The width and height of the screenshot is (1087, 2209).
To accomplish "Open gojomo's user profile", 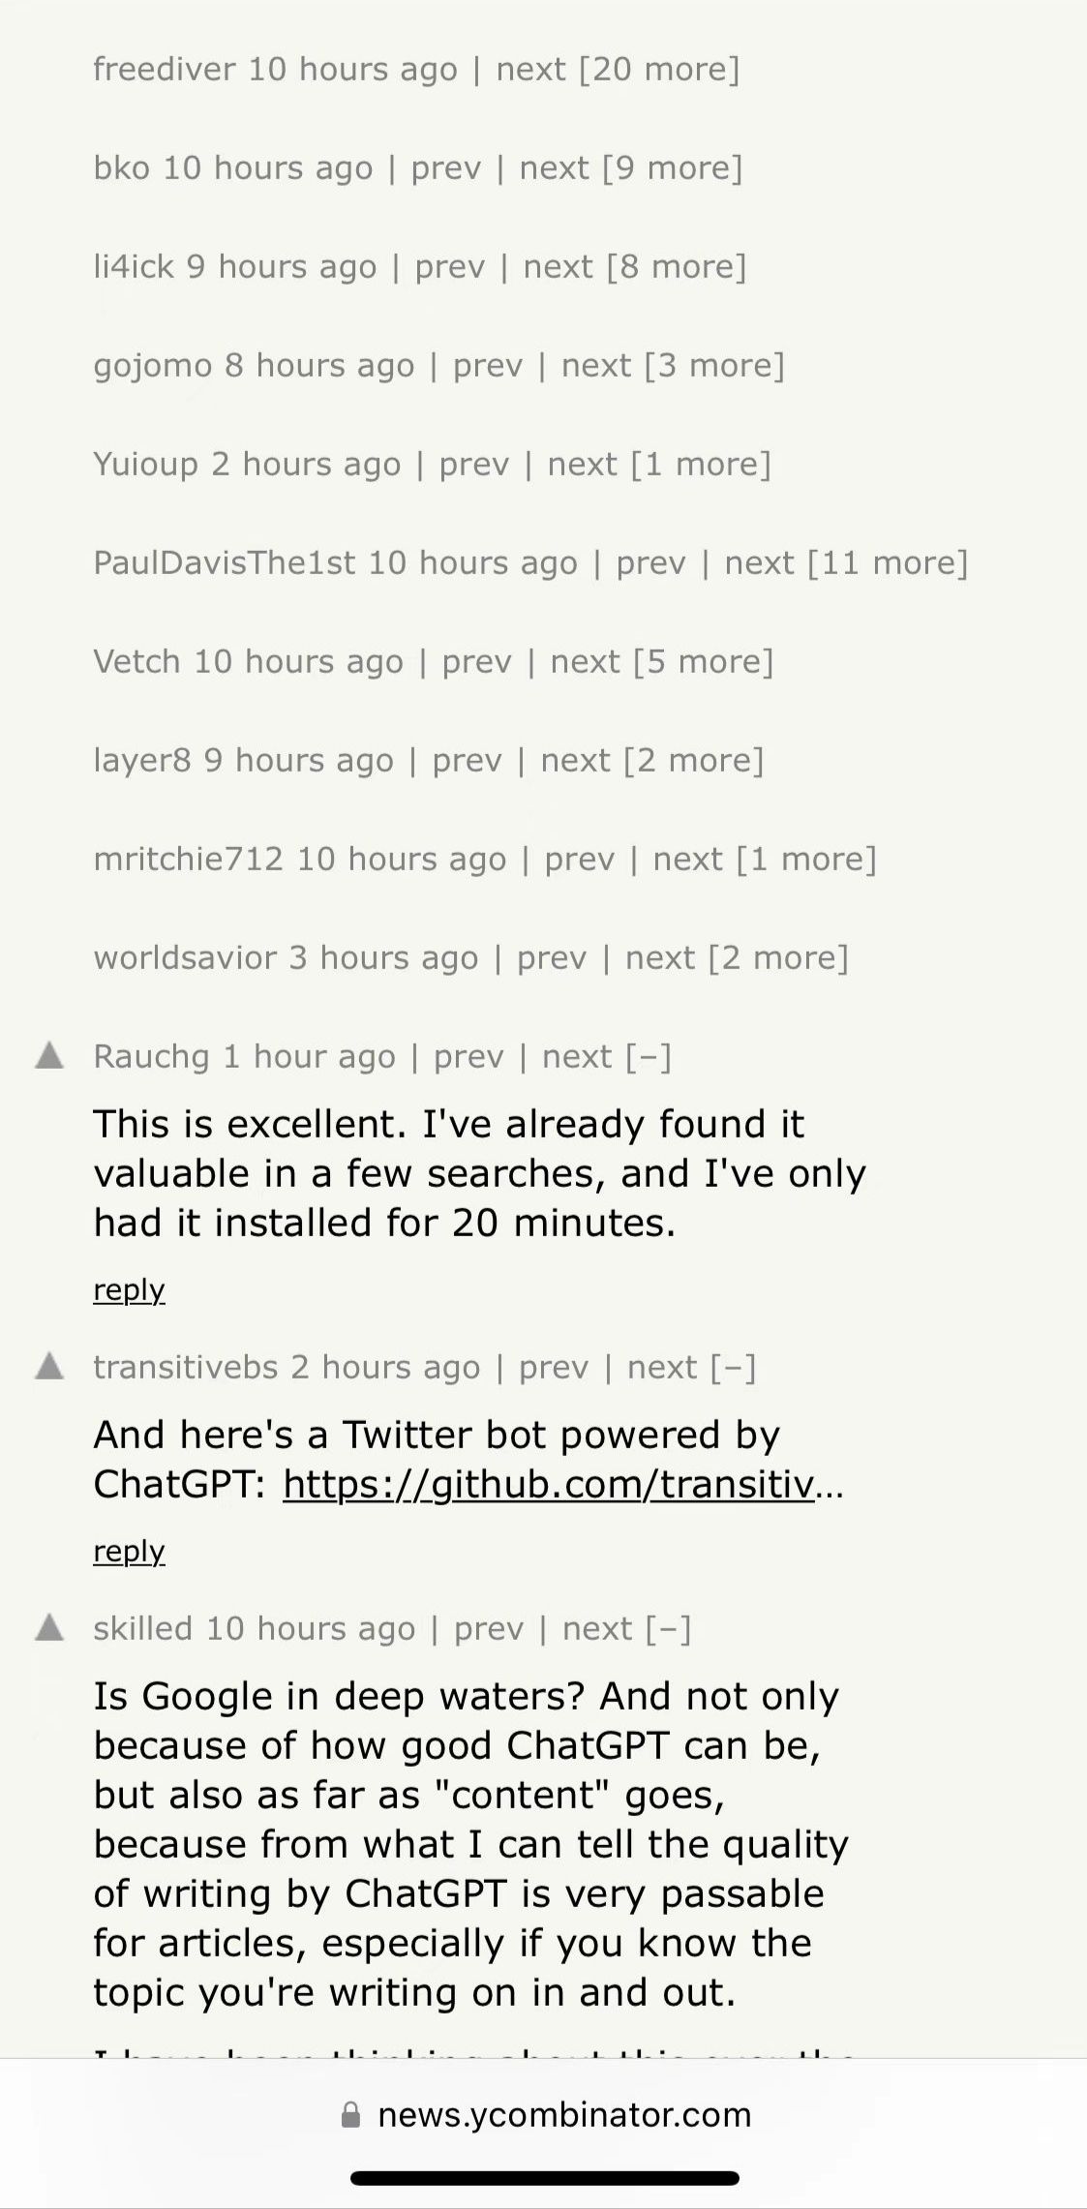I will (152, 366).
